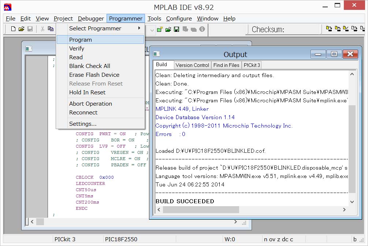Screen dimensions: 368x246
Task: Expand the Select Programmer submenu
Action: point(100,29)
